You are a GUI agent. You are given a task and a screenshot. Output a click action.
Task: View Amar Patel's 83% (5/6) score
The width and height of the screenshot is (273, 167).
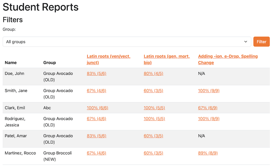[97, 136]
